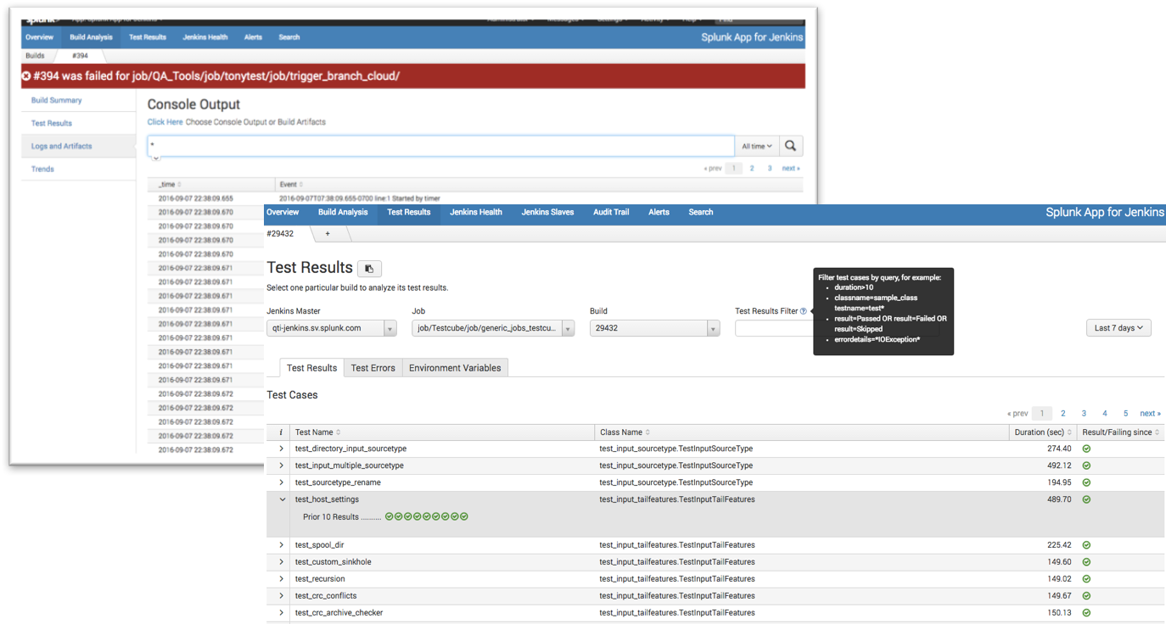
Task: Click last icon in Prior 10 Results
Action: [x=464, y=516]
